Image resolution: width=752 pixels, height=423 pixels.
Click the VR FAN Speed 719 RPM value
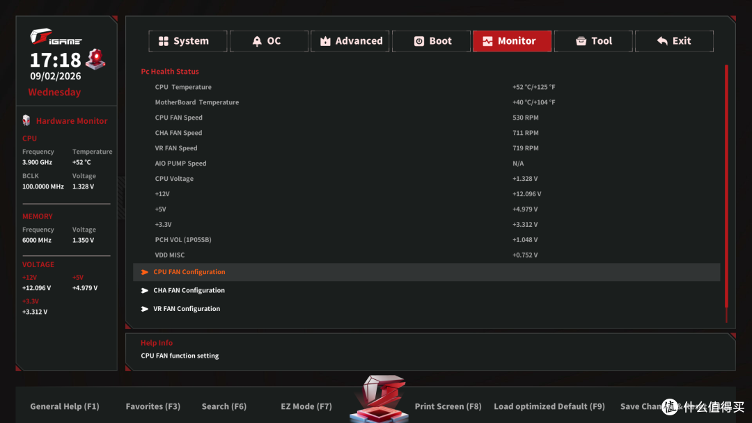525,148
